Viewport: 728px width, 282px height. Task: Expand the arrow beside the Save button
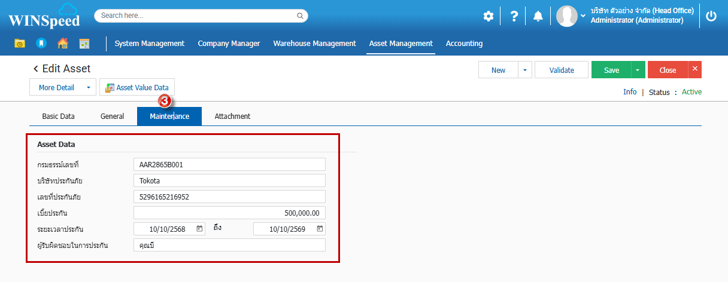(x=638, y=70)
